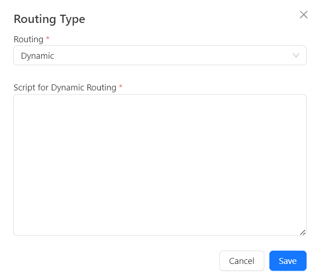This screenshot has width=319, height=280.
Task: Click the selected 'Dynamic' value
Action: tap(38, 56)
